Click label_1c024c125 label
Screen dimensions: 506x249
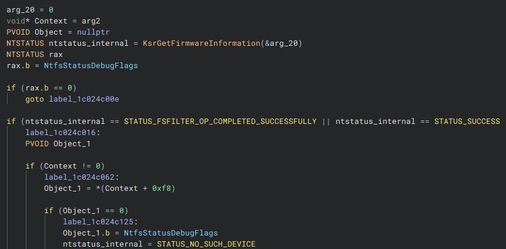(x=100, y=222)
